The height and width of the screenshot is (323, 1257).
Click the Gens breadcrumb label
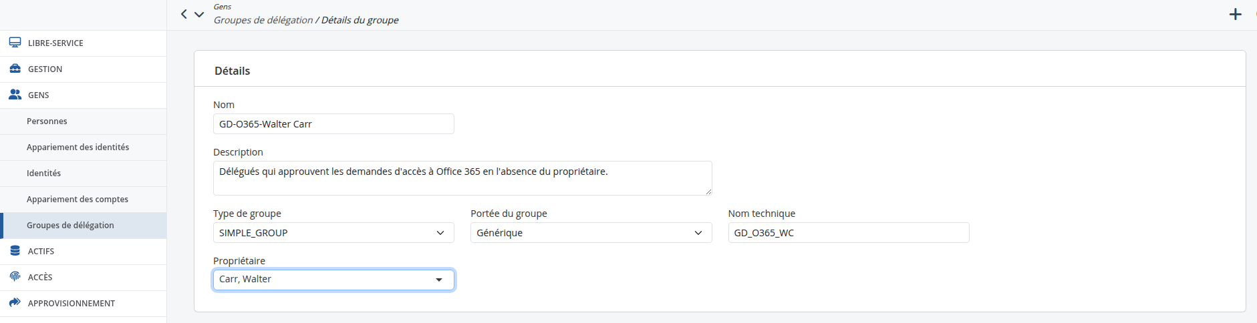pos(223,7)
